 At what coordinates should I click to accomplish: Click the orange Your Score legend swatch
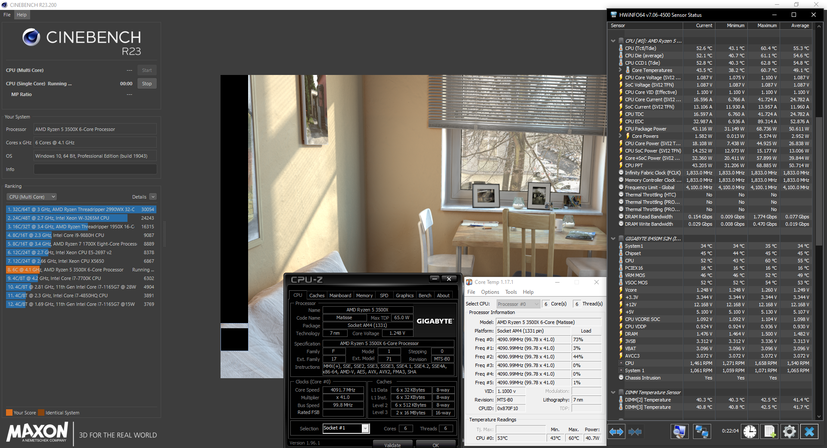pyautogui.click(x=9, y=413)
